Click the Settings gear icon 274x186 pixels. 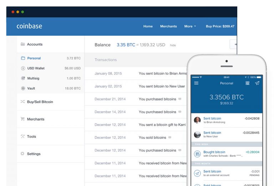[22, 154]
